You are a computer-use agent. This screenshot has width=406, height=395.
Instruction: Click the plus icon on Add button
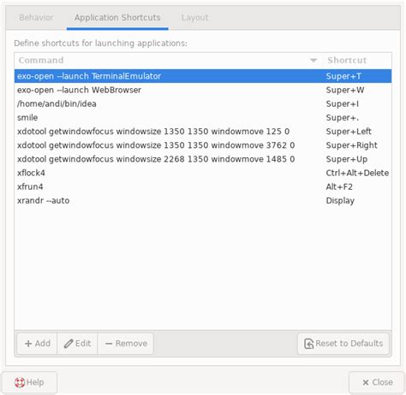click(x=28, y=344)
